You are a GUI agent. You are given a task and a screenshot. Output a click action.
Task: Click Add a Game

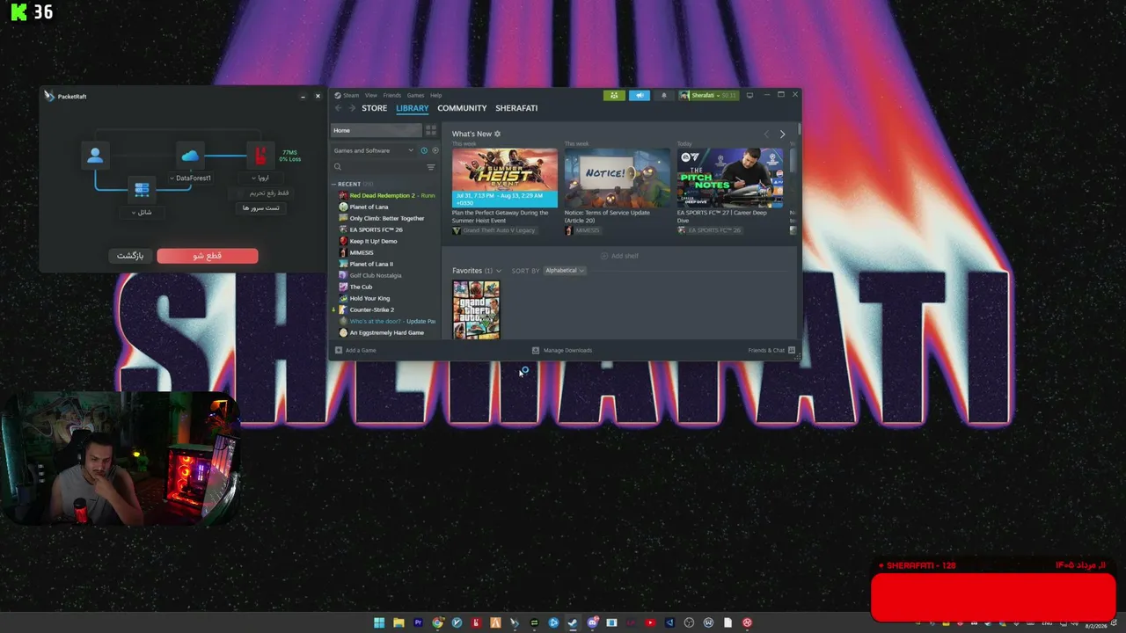(355, 350)
